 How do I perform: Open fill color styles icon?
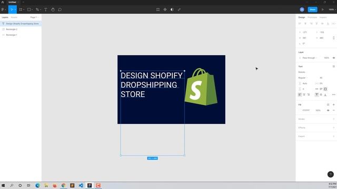tap(328, 105)
